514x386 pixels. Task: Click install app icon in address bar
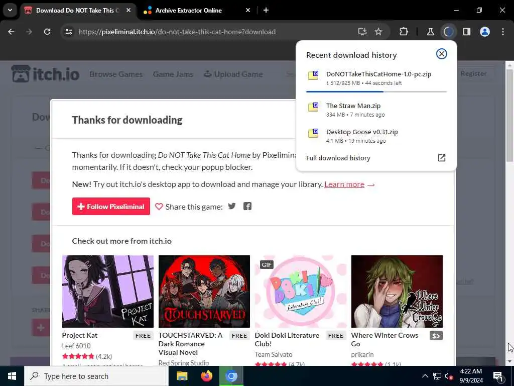362,32
